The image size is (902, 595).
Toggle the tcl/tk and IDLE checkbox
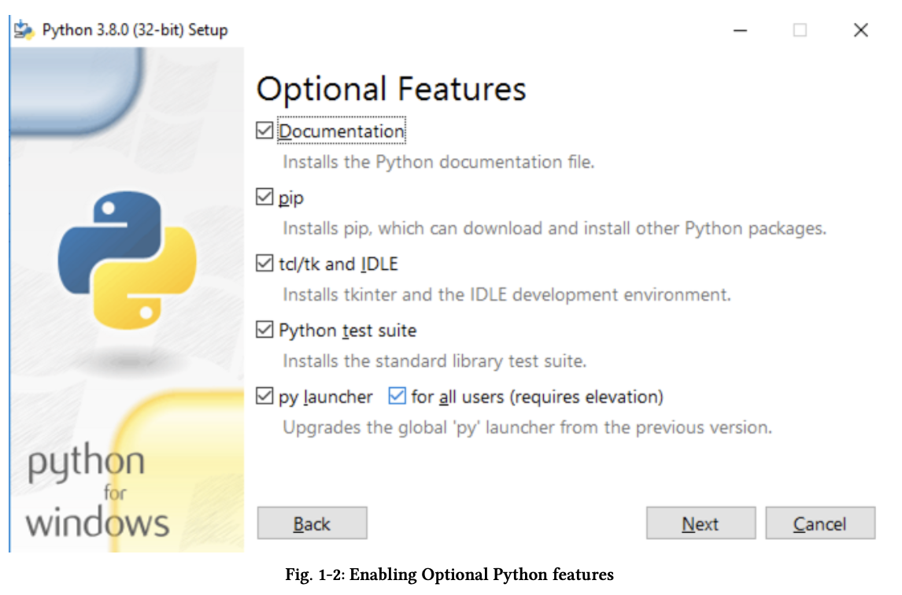[x=264, y=264]
